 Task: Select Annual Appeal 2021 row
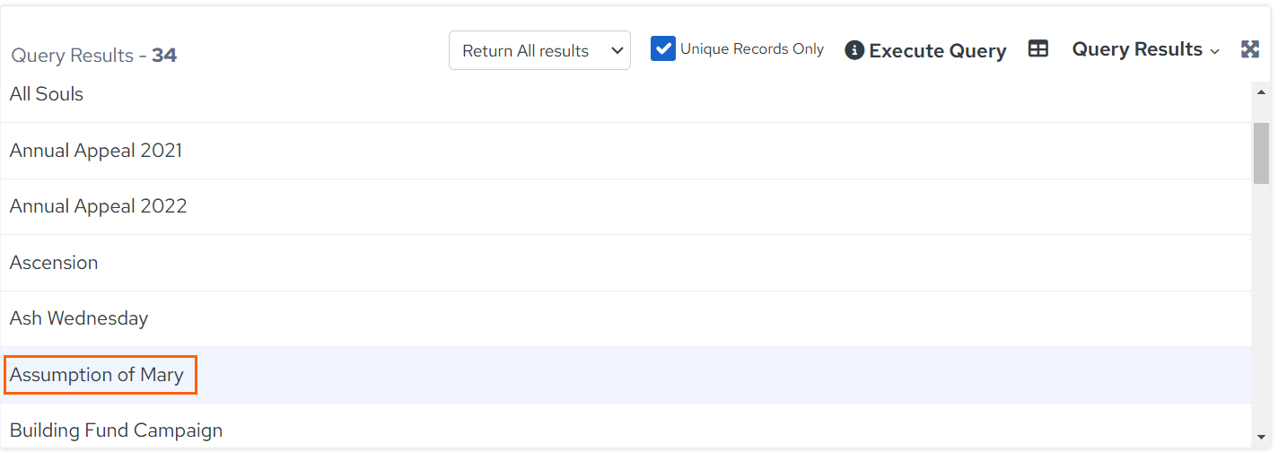(x=626, y=151)
